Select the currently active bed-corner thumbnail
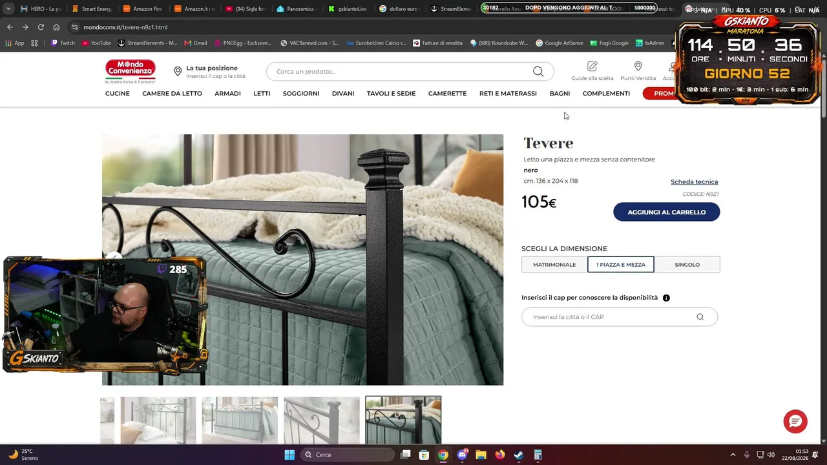This screenshot has height=465, width=827. (403, 420)
